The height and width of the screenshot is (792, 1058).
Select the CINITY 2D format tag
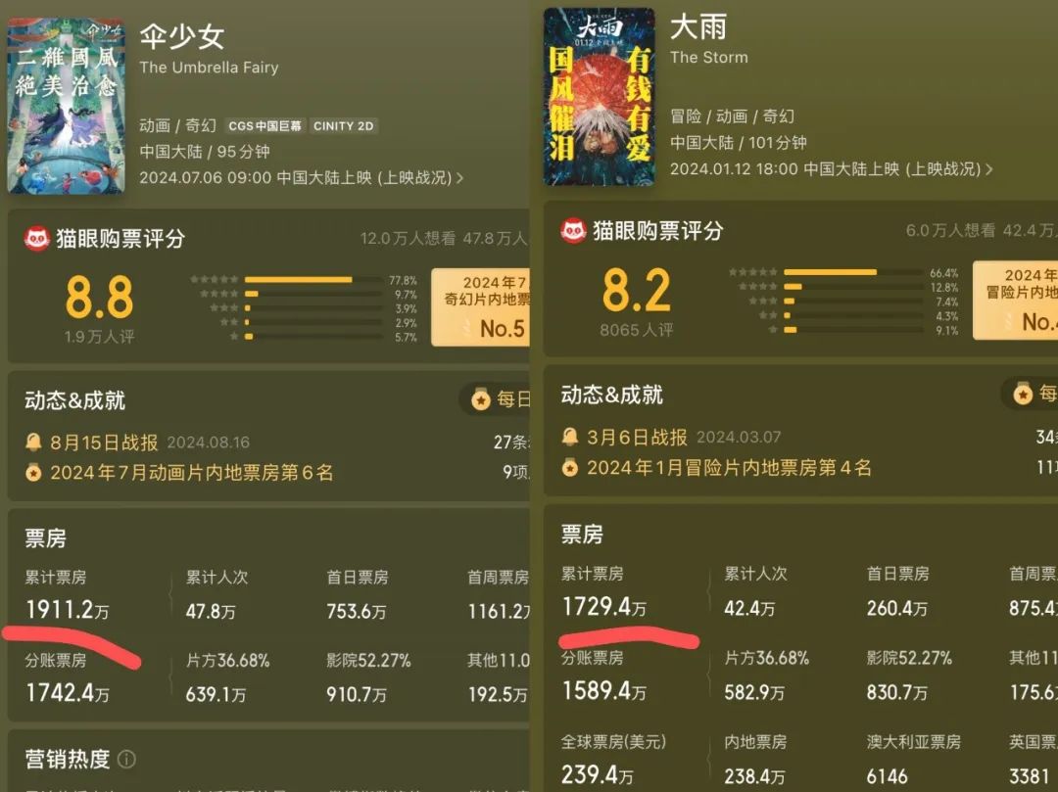pyautogui.click(x=343, y=126)
